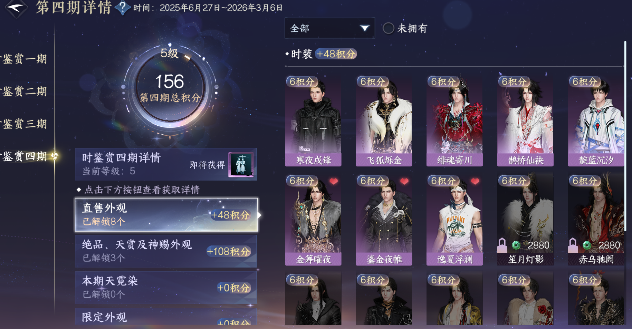
Task: Click the heart icon on 金筹曜夜
Action: point(333,181)
